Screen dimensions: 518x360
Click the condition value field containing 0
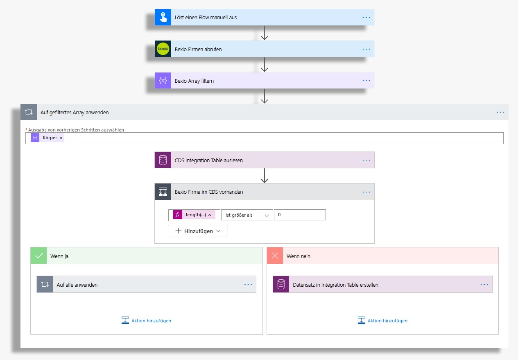click(x=300, y=215)
